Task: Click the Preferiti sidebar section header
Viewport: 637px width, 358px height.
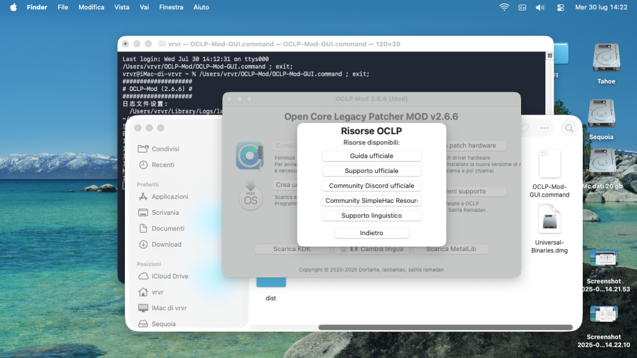Action: pos(148,184)
